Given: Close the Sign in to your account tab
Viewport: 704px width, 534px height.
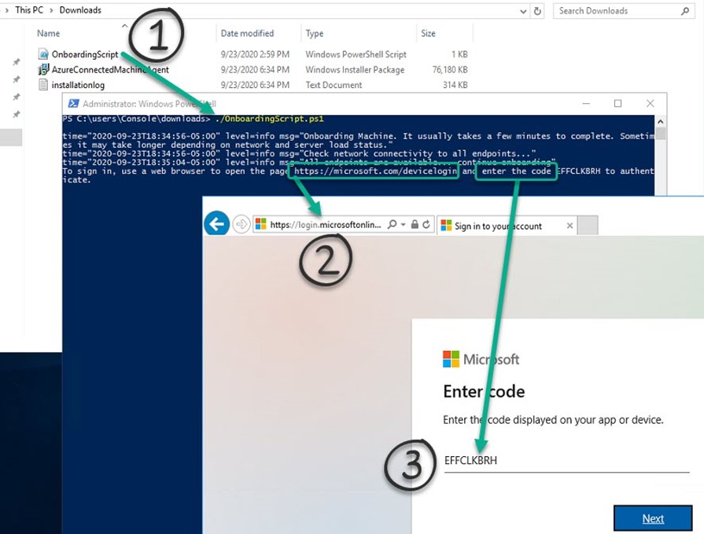Looking at the screenshot, I should point(570,226).
